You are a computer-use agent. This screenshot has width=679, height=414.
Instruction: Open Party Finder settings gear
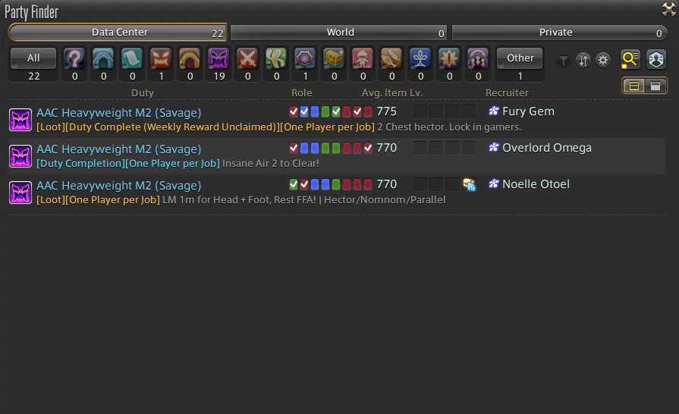[x=603, y=60]
